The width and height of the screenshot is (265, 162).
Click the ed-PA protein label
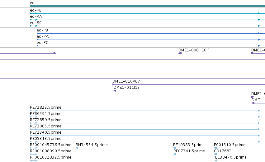tap(43, 36)
